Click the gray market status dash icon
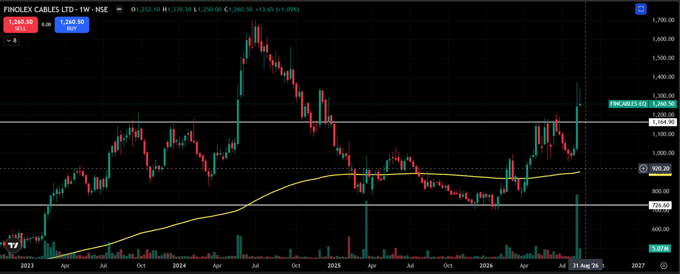The image size is (680, 274). coord(119,8)
